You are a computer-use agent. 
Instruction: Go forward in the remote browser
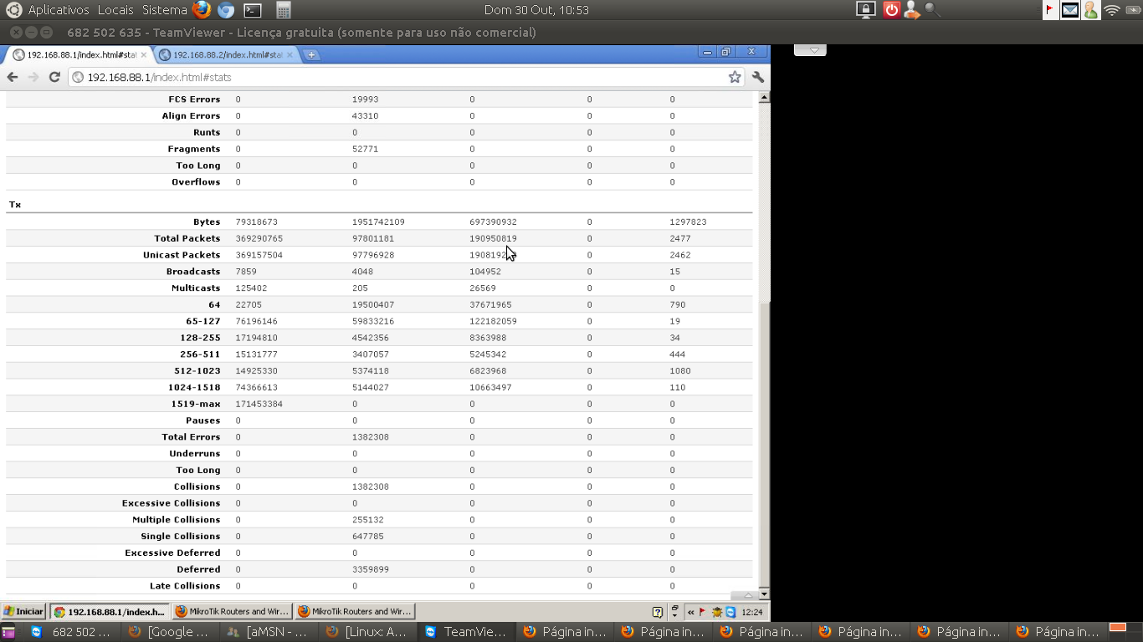pyautogui.click(x=33, y=77)
